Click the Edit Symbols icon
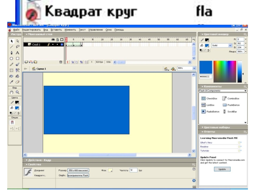The image size is (261, 196). [173, 69]
